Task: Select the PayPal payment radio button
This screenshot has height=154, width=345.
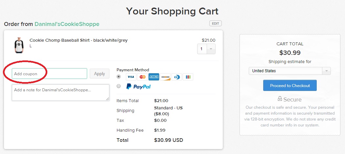Action: 119,86
